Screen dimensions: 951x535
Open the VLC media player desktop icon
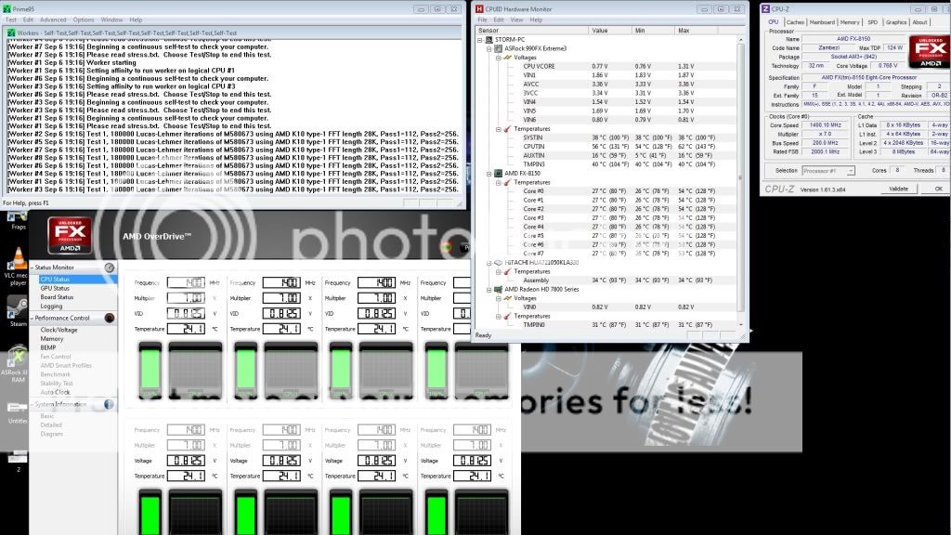(x=17, y=267)
